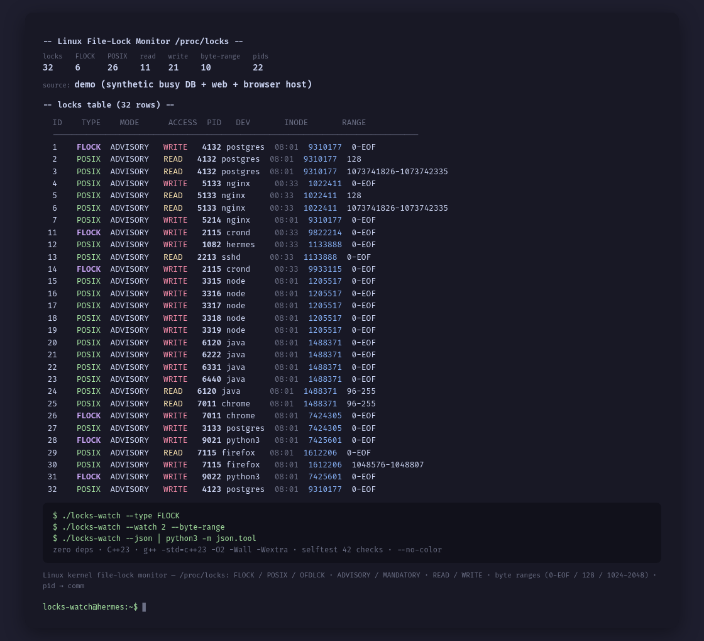Click the TYPE column header

[x=91, y=123]
